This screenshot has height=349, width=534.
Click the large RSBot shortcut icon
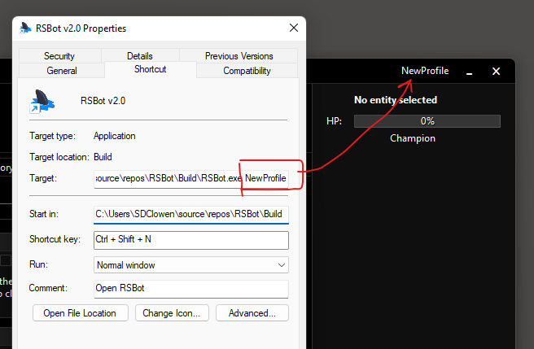coord(42,101)
